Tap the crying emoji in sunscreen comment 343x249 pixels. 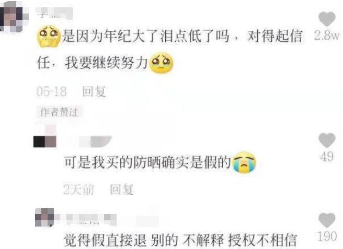[244, 162]
